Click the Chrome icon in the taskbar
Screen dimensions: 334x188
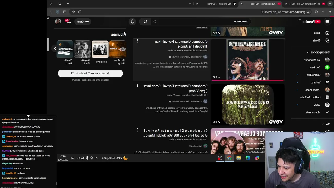coord(229,158)
